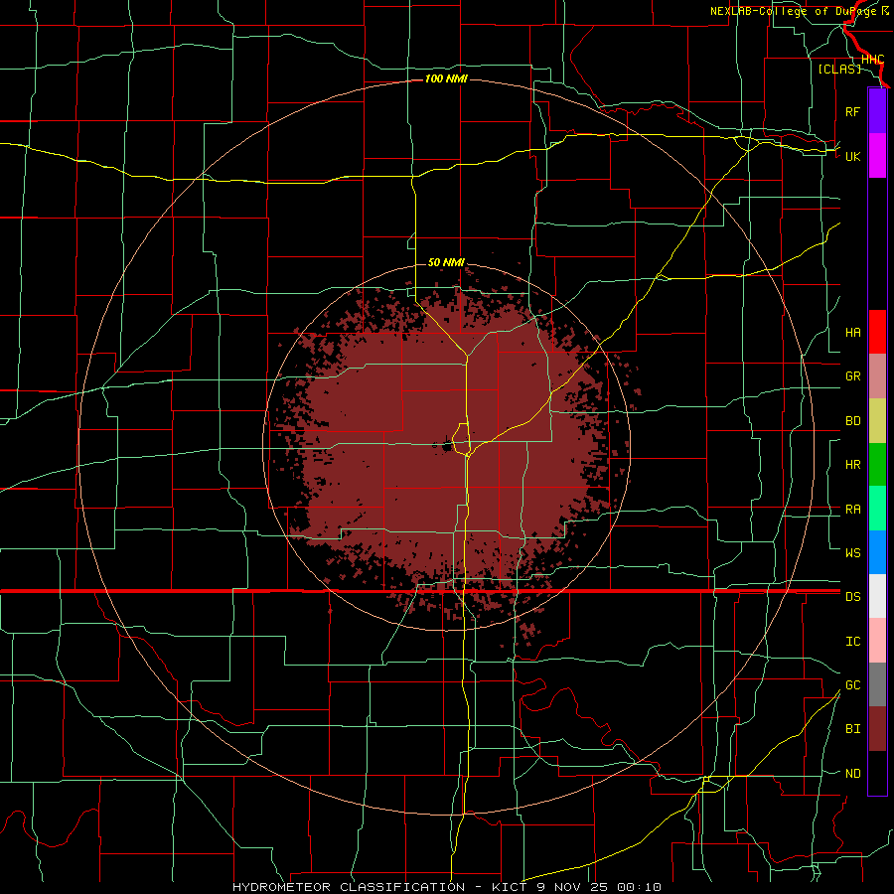Click the HR green legend swatch
Image resolution: width=894 pixels, height=894 pixels.
(877, 464)
